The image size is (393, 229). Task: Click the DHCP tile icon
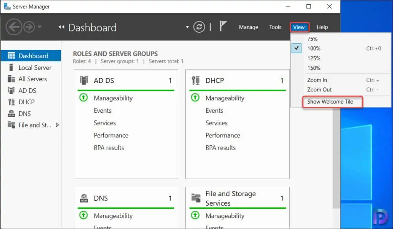point(195,80)
